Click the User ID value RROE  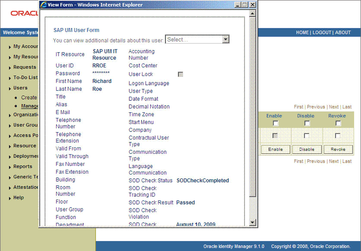pyautogui.click(x=99, y=66)
